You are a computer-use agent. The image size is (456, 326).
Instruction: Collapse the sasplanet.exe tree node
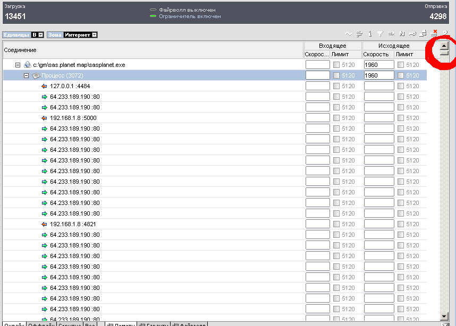tap(18, 65)
